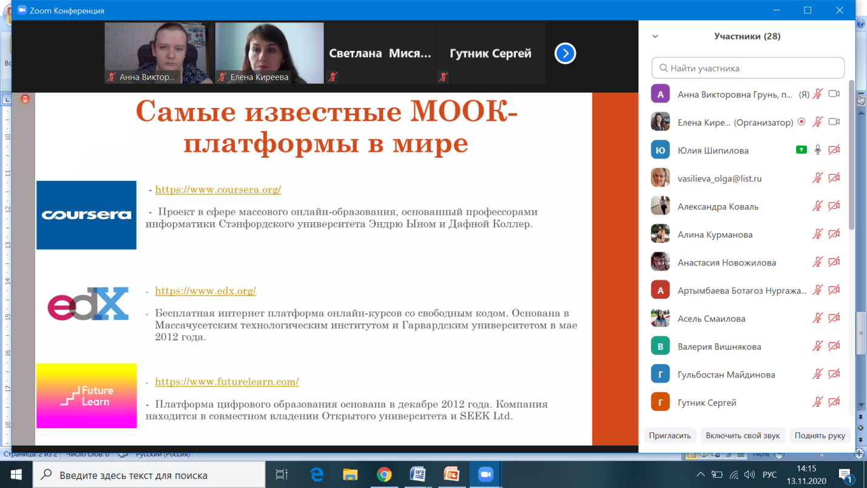Click the camera-off icon for Валерия Вишнякова
The height and width of the screenshot is (488, 867).
pos(834,347)
